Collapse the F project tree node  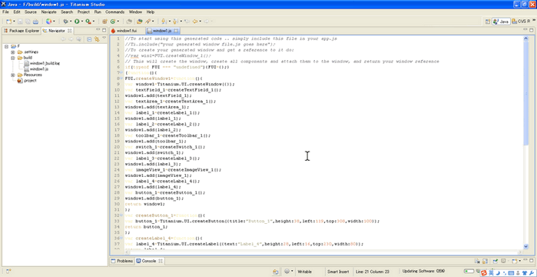coord(6,46)
